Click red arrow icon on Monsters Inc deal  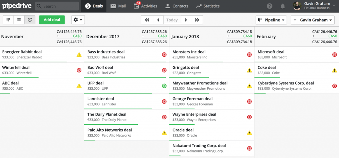click(249, 54)
